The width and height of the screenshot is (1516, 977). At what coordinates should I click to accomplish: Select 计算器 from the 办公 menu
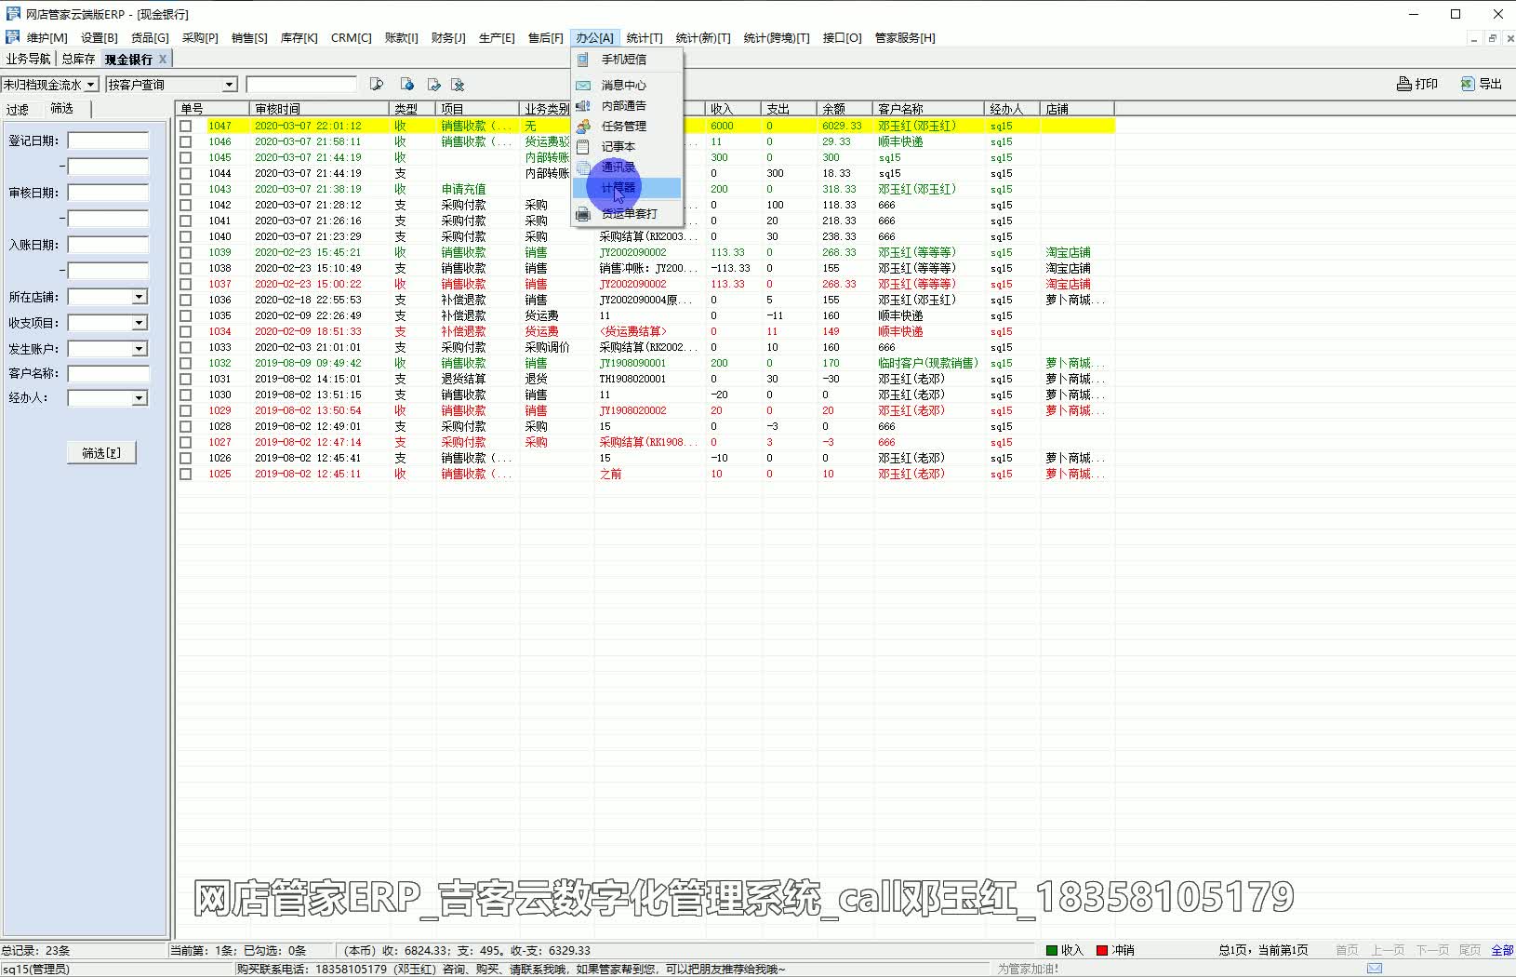click(627, 188)
